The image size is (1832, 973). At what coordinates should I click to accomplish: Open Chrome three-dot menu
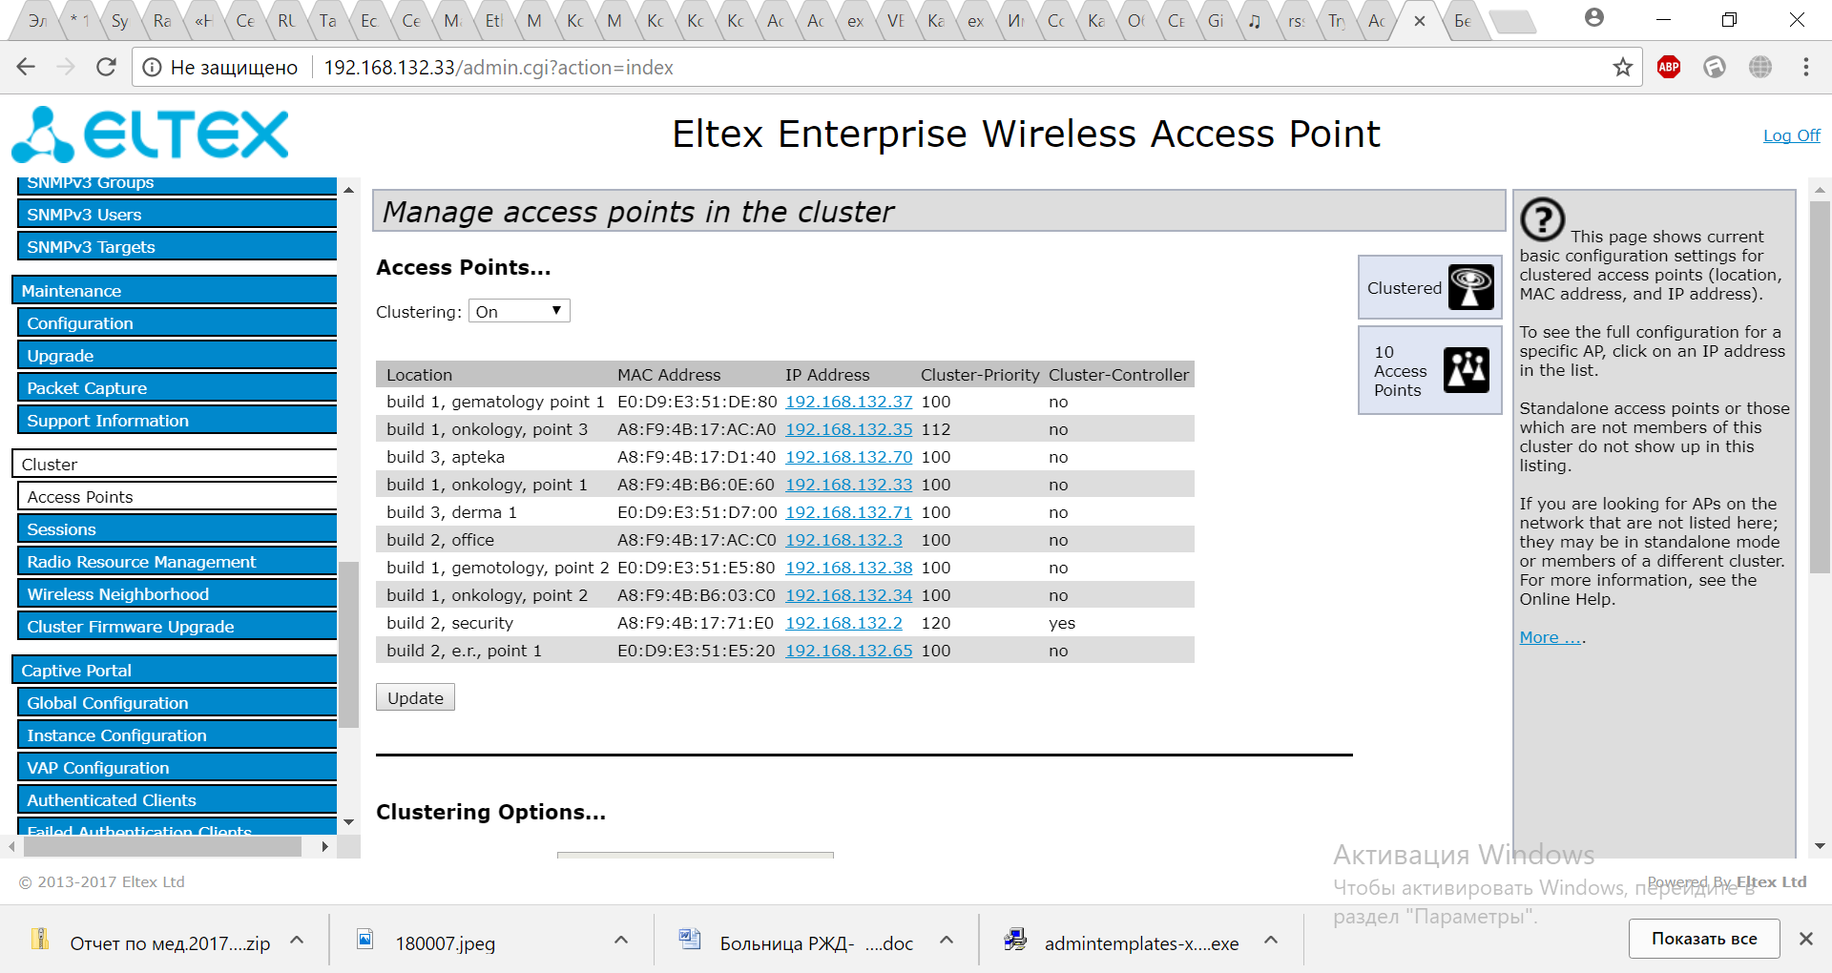[x=1805, y=67]
